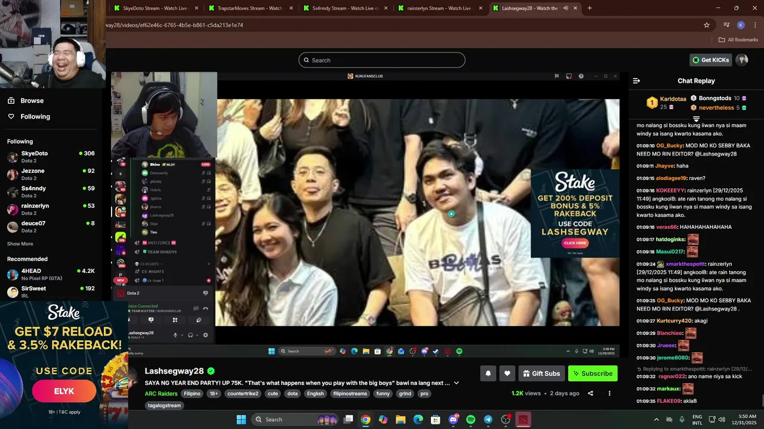Open recommended channel SirSweet
Viewport: 764px width, 429px height.
point(51,291)
